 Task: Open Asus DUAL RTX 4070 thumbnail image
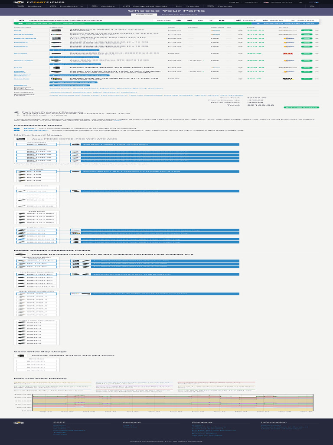point(56,60)
